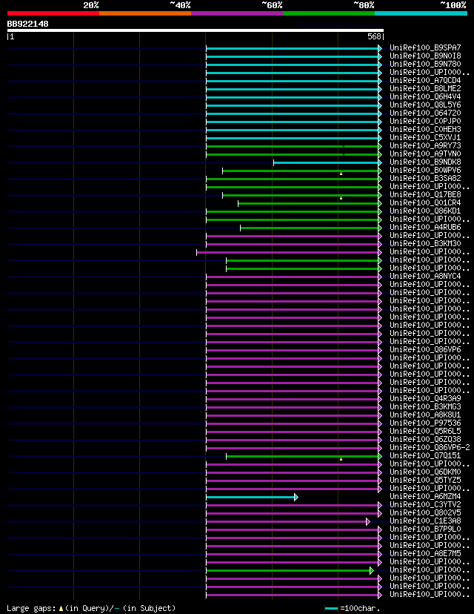Click the UniRef100_B8LME2 label
Image resolution: width=474 pixels, height=614 pixels.
(x=425, y=89)
